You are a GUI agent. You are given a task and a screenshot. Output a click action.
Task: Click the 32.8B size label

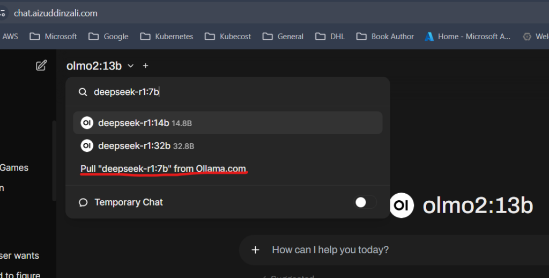click(183, 146)
